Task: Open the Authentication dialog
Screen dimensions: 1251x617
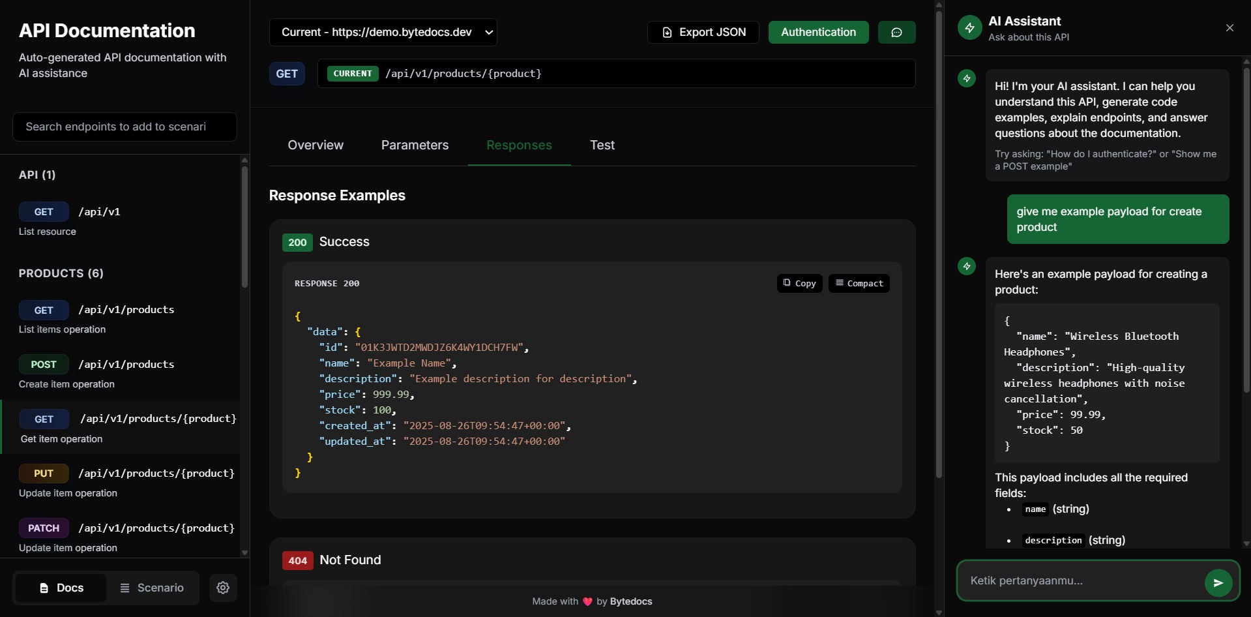Action: 818,32
